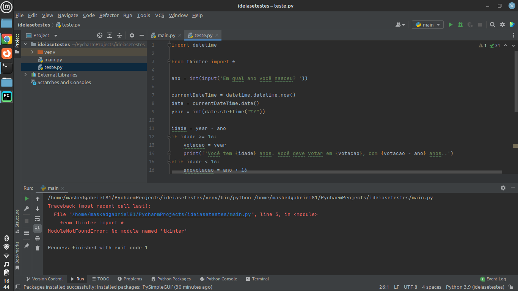Open the Navigate menu

click(67, 16)
